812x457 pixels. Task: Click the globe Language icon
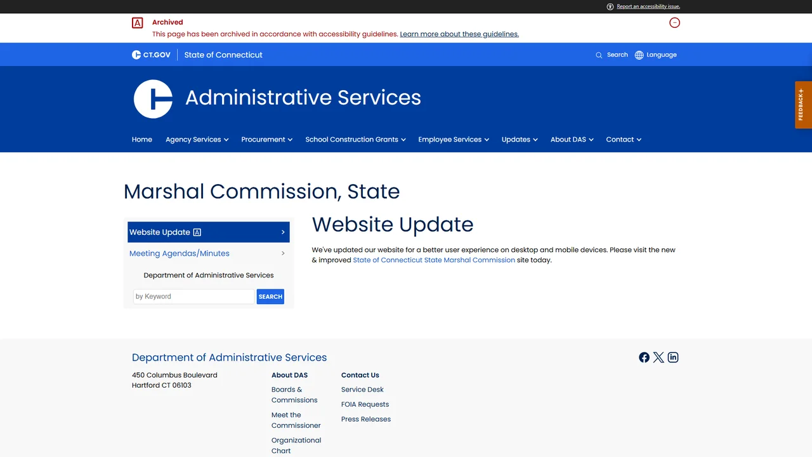coord(639,55)
